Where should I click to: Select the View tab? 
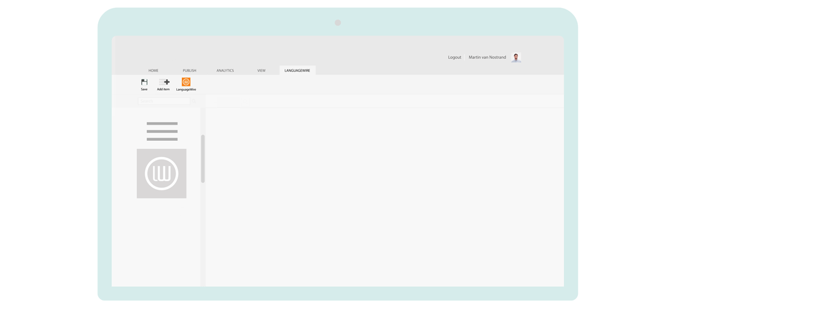[x=261, y=71]
